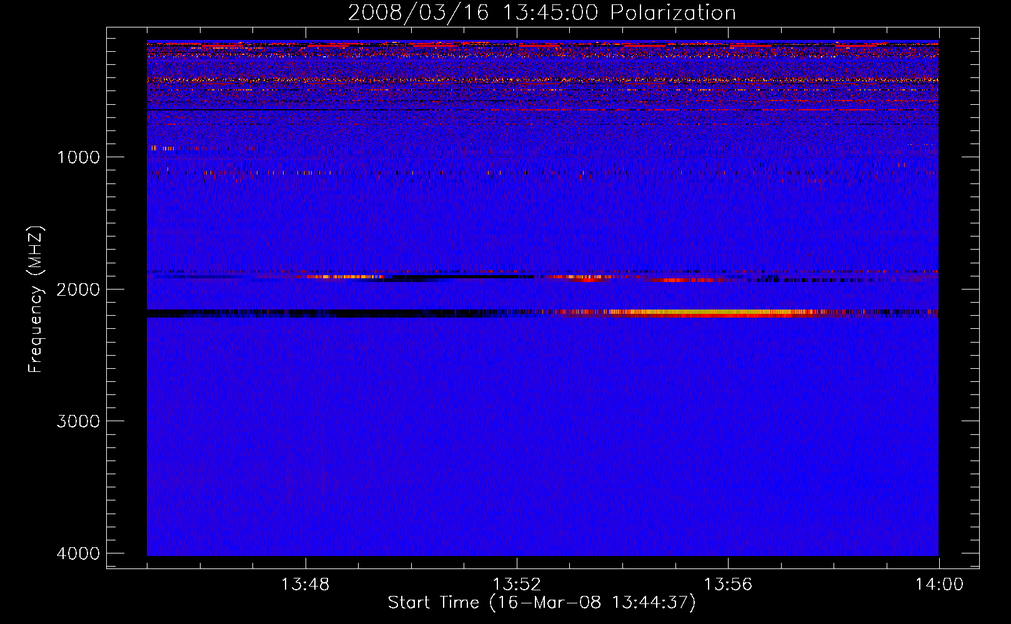Select the 1000 frequency tick label

tap(78, 157)
